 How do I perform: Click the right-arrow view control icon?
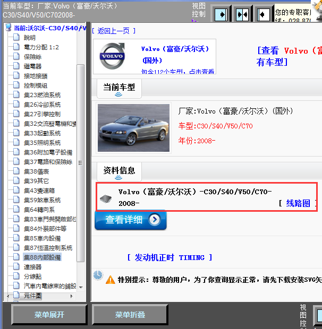tap(221, 14)
